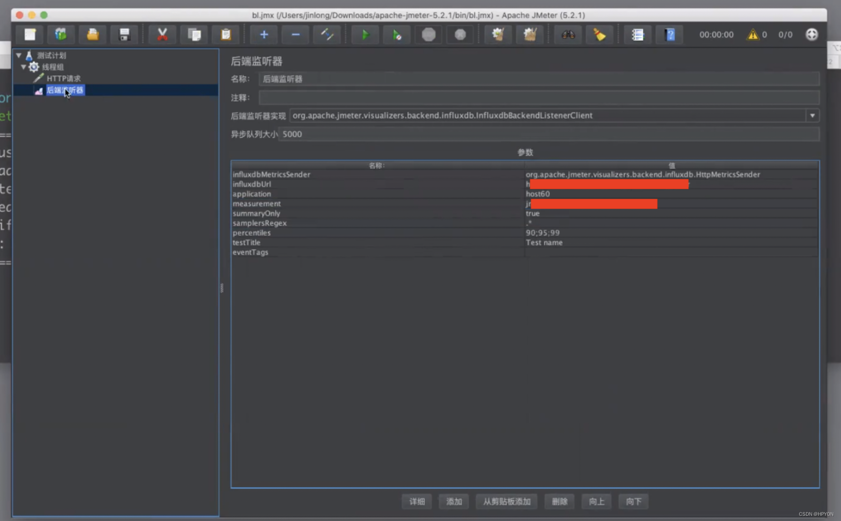Click the Cut scissors icon
Image resolution: width=841 pixels, height=521 pixels.
[x=162, y=34]
